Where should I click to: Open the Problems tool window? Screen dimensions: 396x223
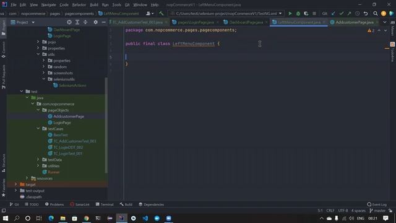(54, 204)
